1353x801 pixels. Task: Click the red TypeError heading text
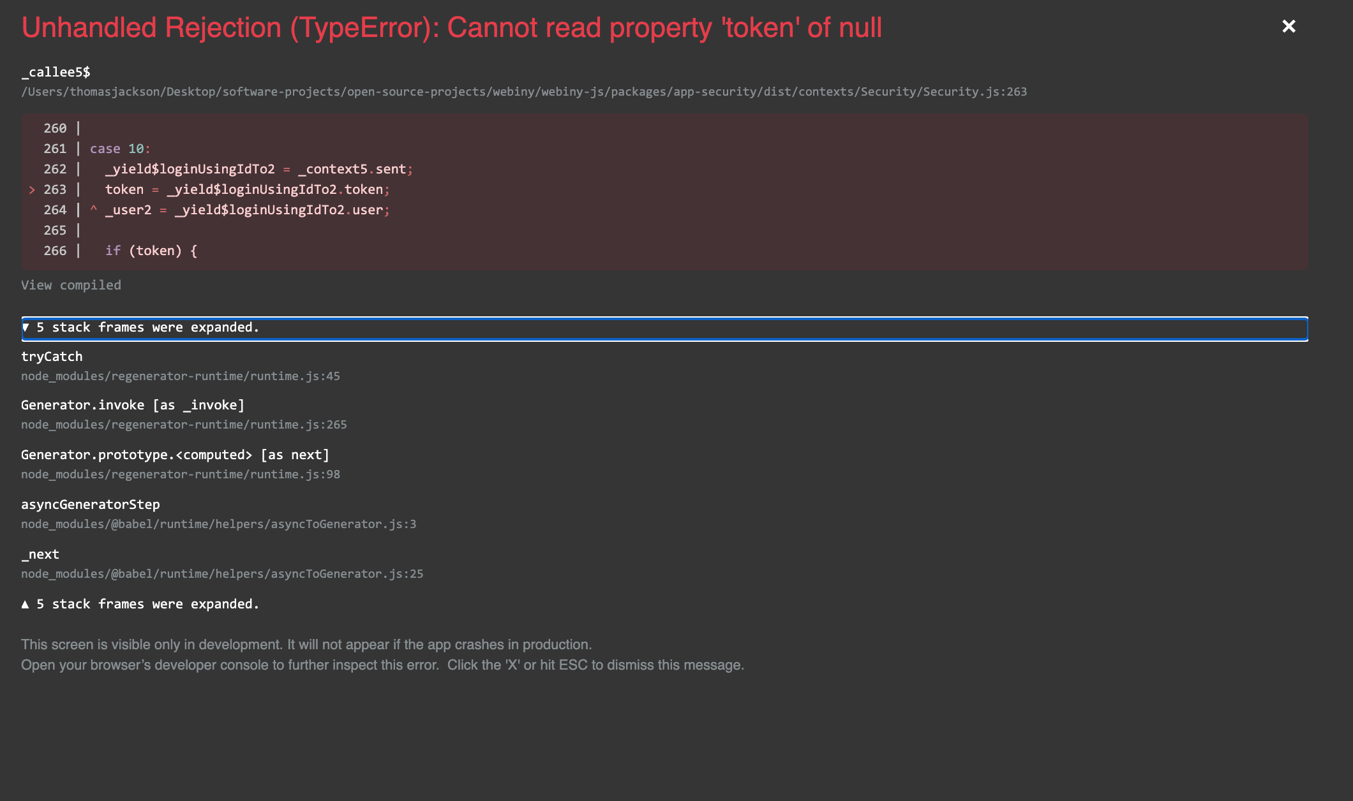tap(452, 28)
